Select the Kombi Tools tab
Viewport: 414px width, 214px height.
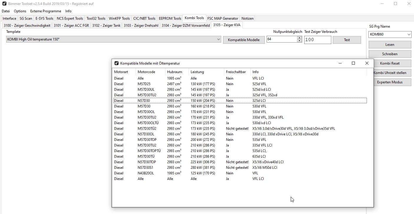coord(194,18)
